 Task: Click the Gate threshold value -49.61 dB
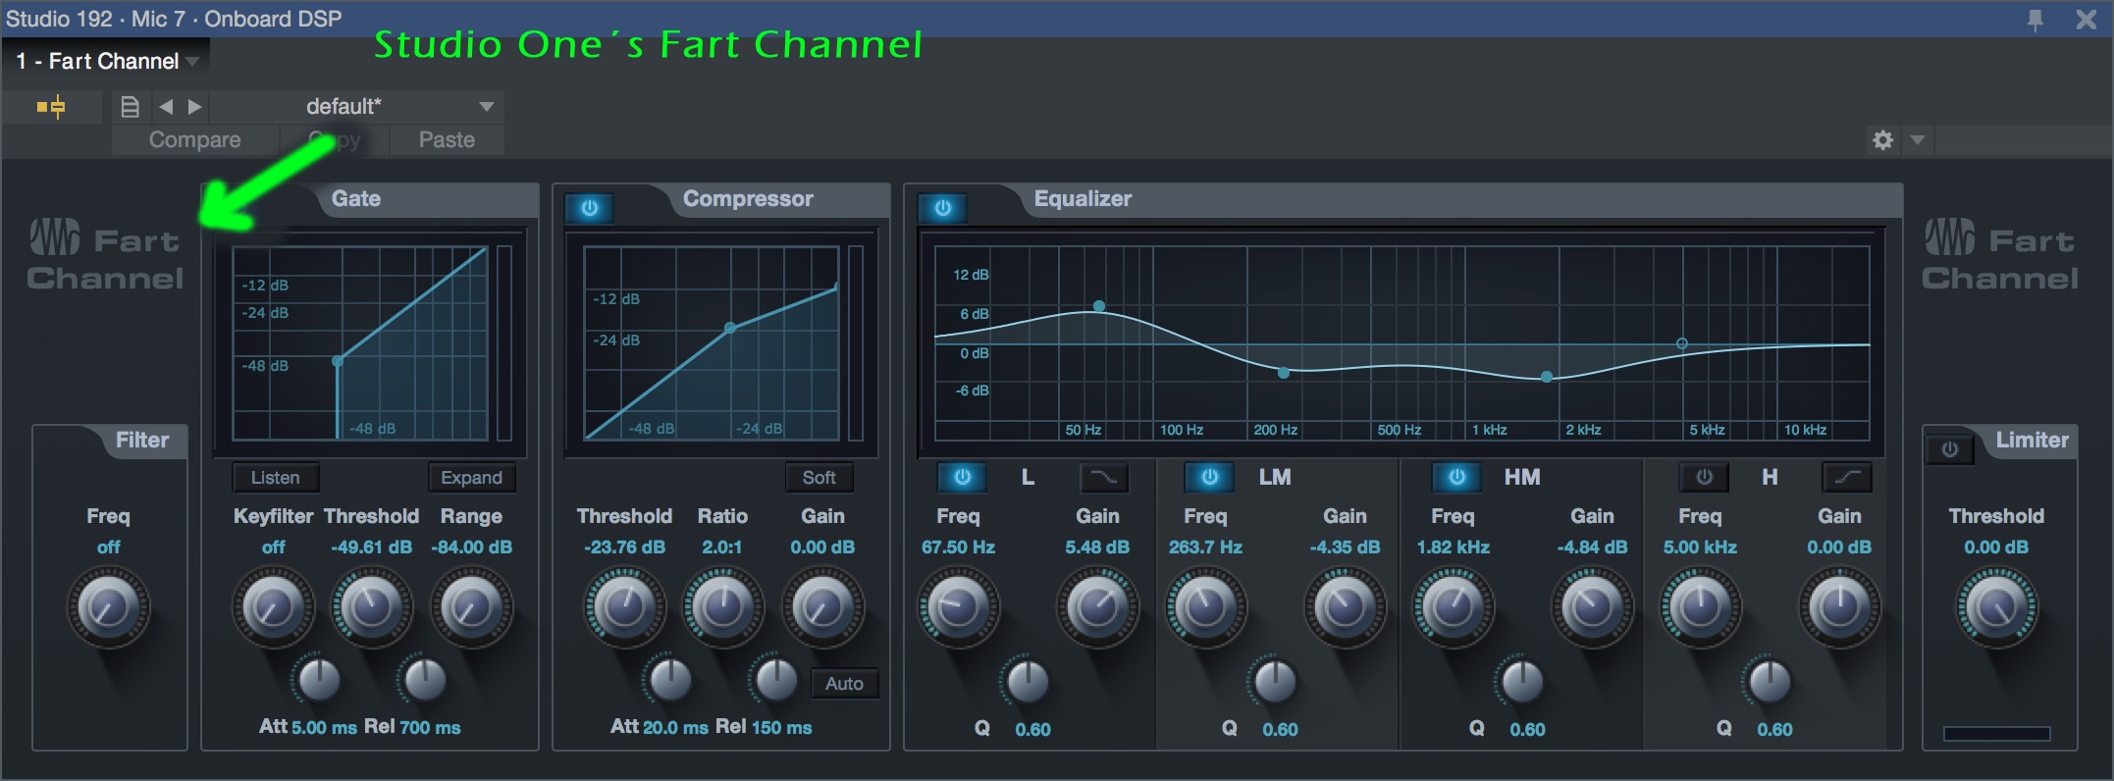tap(371, 547)
